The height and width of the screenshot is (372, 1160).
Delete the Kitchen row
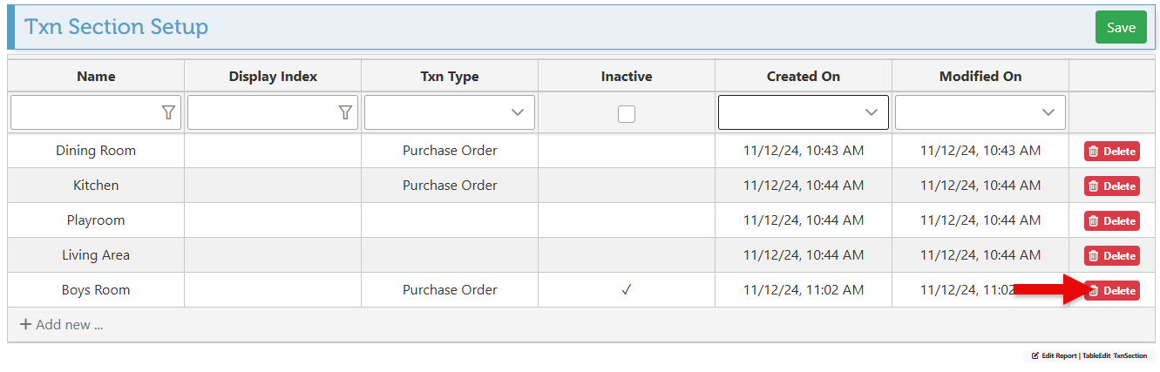[x=1111, y=186]
